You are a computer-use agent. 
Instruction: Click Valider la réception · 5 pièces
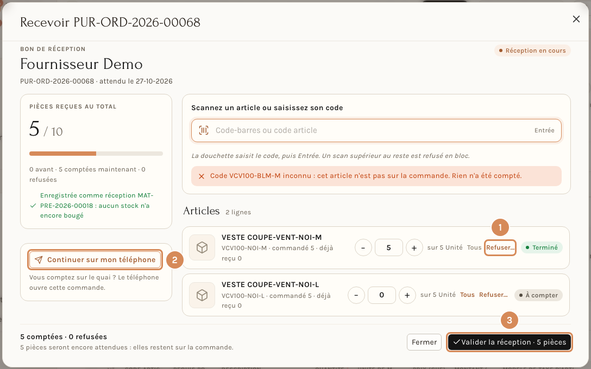(x=510, y=342)
